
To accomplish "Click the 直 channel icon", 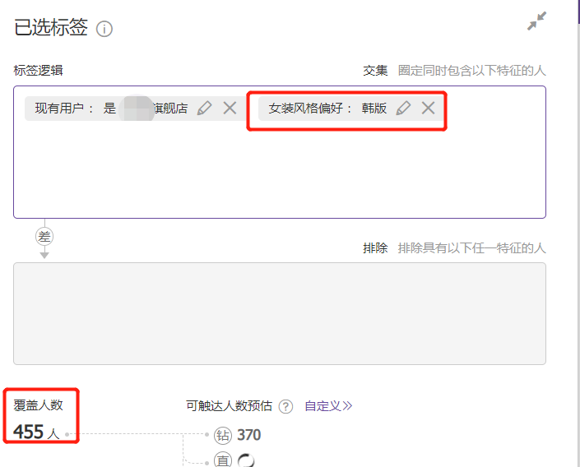I will (223, 460).
